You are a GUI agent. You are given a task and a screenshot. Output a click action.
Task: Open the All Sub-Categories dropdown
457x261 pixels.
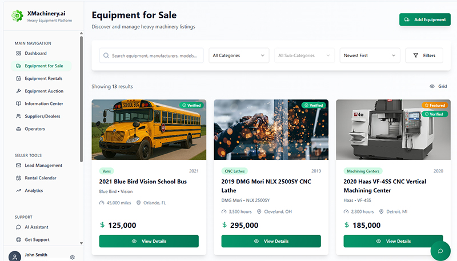click(x=304, y=55)
